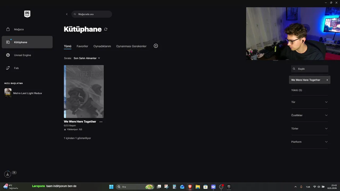Select Kütüphane in the sidebar

pyautogui.click(x=27, y=42)
